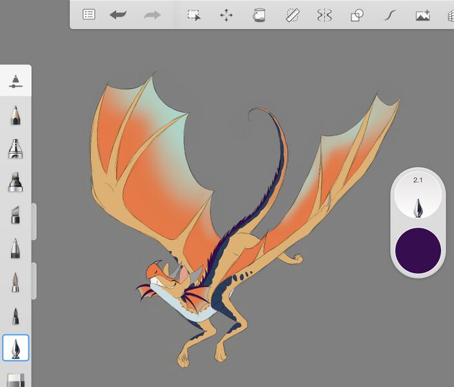Select the active Inking pen brush

(15, 348)
